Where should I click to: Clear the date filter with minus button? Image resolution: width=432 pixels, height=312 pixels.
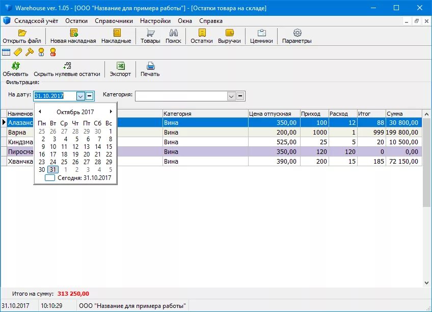click(x=90, y=96)
